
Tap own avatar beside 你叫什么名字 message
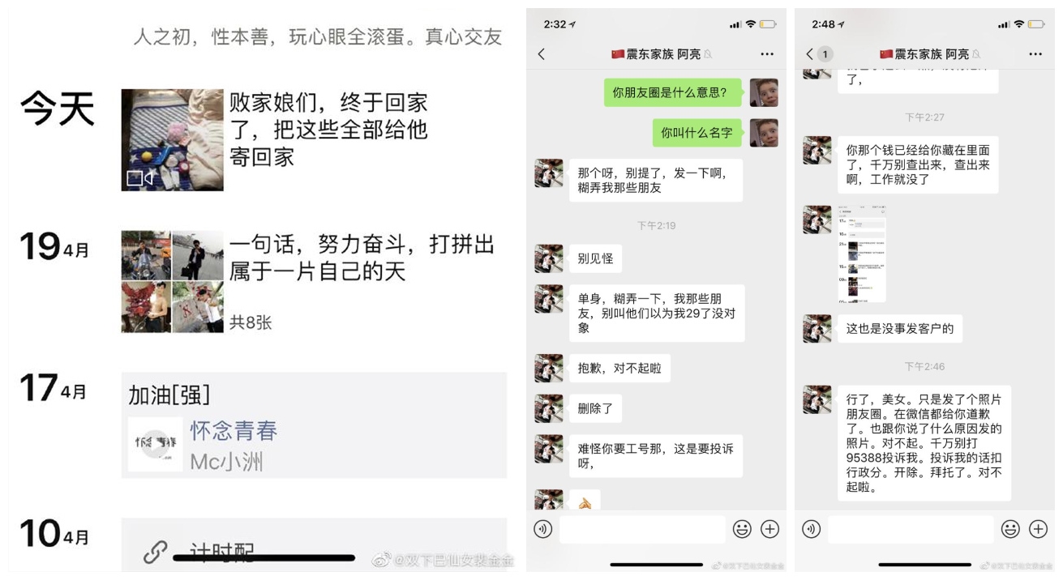point(764,133)
